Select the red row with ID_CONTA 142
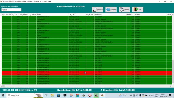 87,74
